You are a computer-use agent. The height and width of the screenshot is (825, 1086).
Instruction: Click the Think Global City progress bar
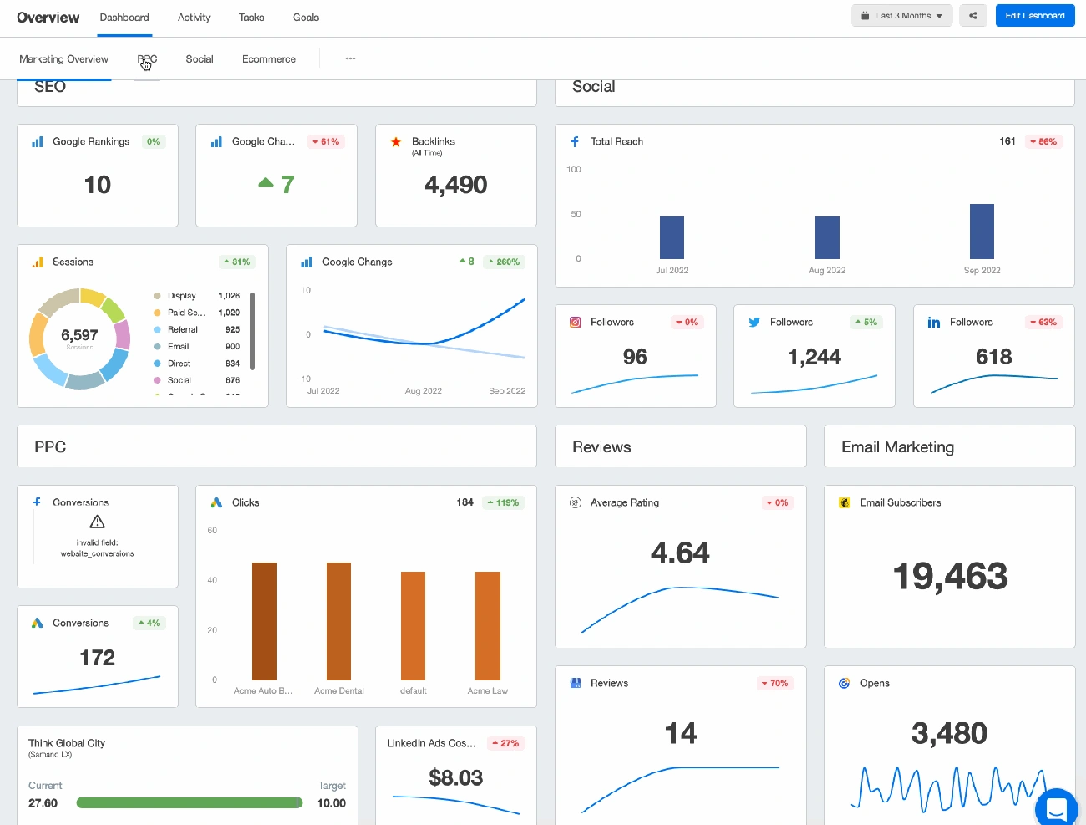click(189, 802)
